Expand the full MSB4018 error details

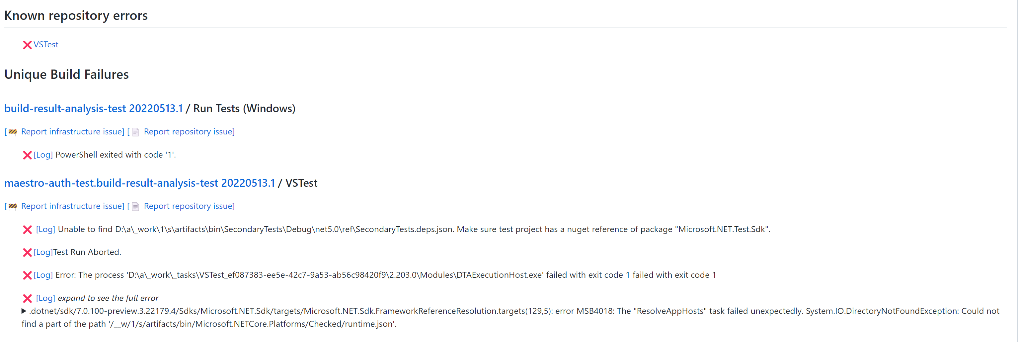point(25,311)
